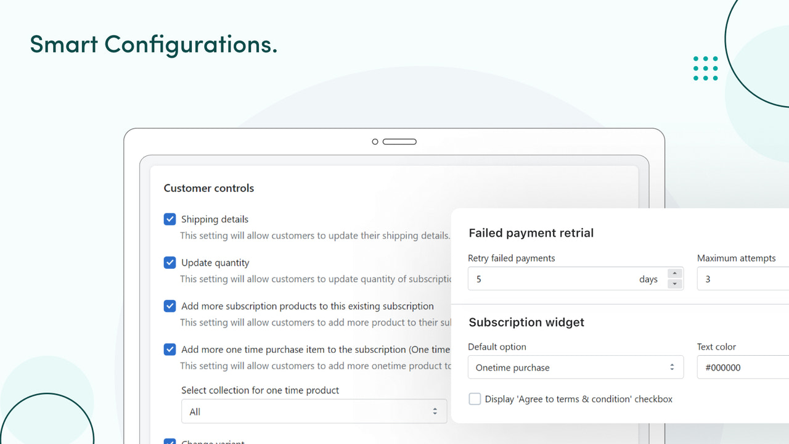Uncheck the Update quantity option
This screenshot has height=444, width=789.
(170, 263)
